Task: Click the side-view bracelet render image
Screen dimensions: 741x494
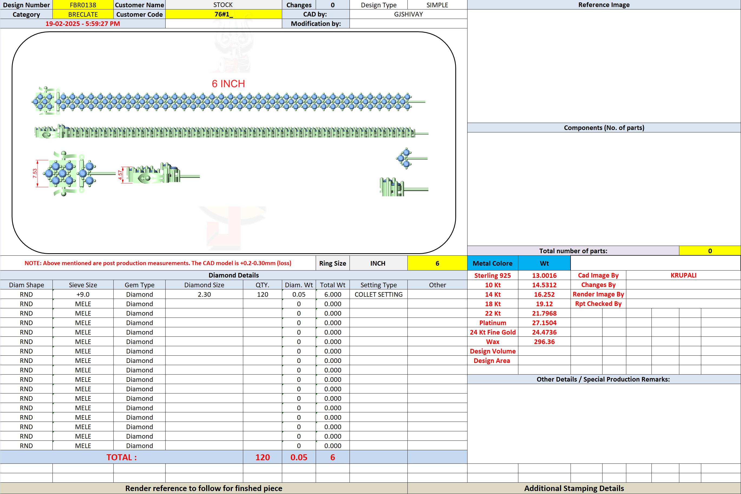Action: tap(231, 132)
